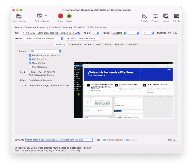Stop the current encode
The width and height of the screenshot is (193, 168).
click(60, 16)
